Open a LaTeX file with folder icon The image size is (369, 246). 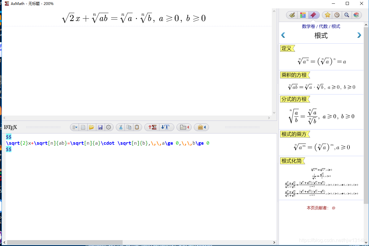pyautogui.click(x=92, y=127)
